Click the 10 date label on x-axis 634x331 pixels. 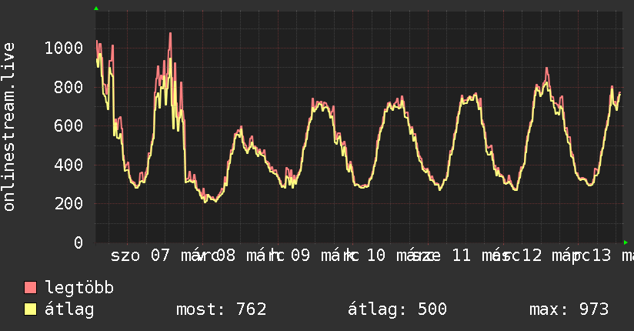(376, 256)
